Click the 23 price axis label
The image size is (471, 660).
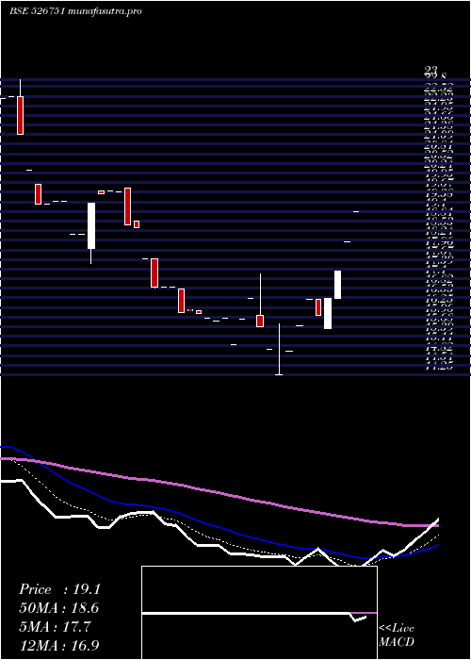(x=430, y=70)
